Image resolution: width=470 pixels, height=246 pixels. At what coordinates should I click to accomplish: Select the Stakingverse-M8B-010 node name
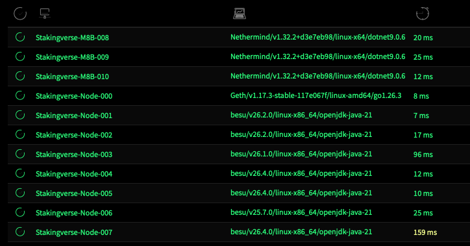click(72, 77)
